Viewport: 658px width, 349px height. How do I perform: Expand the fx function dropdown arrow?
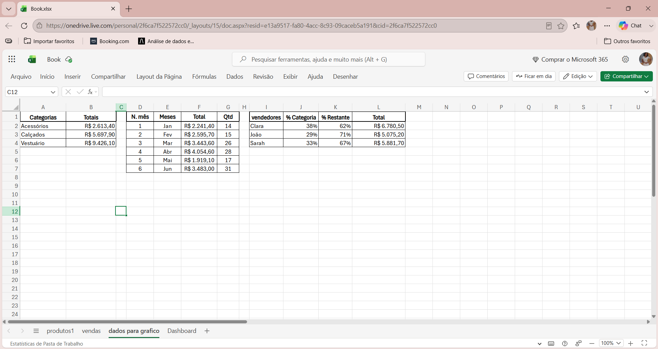pyautogui.click(x=96, y=92)
